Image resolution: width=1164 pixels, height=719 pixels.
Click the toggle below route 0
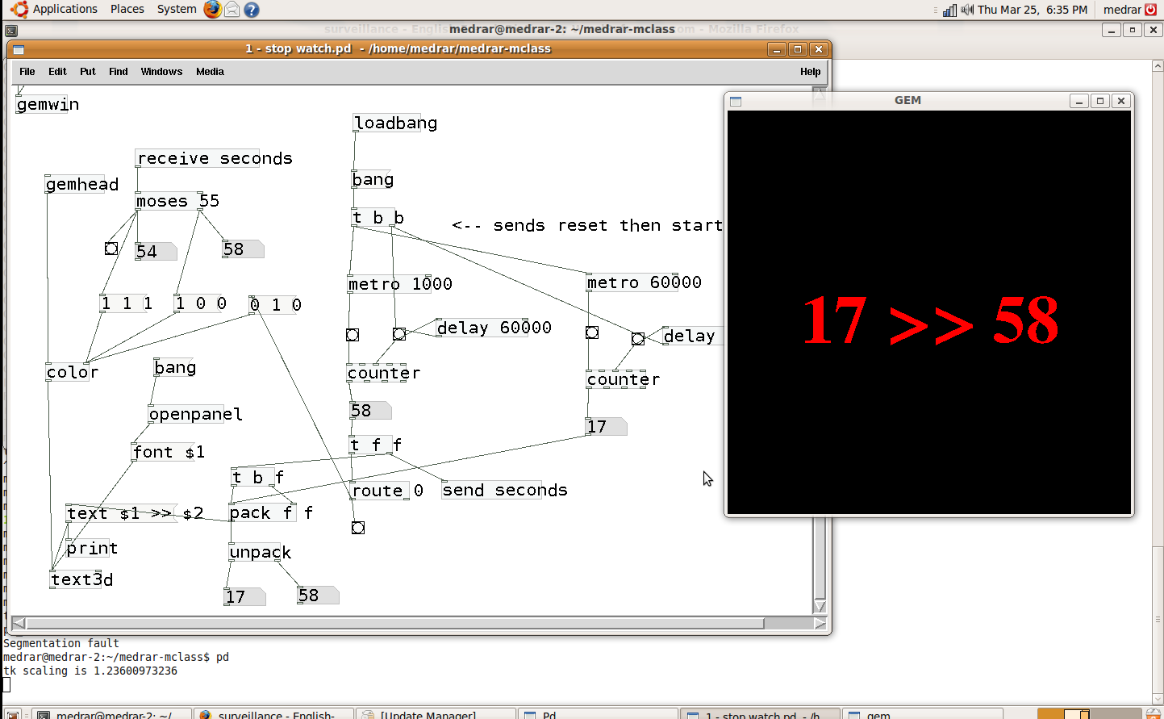[x=358, y=528]
